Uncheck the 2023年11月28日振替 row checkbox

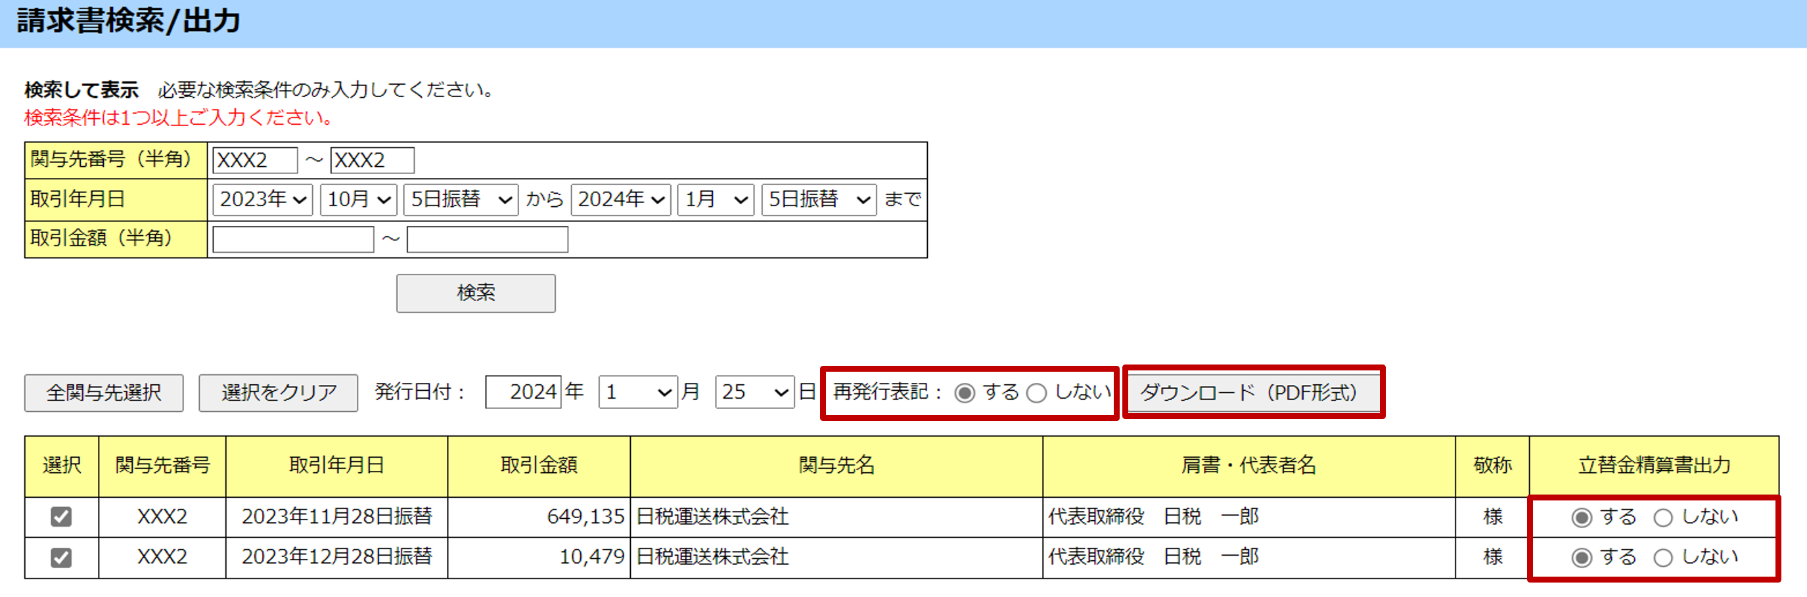coord(61,517)
